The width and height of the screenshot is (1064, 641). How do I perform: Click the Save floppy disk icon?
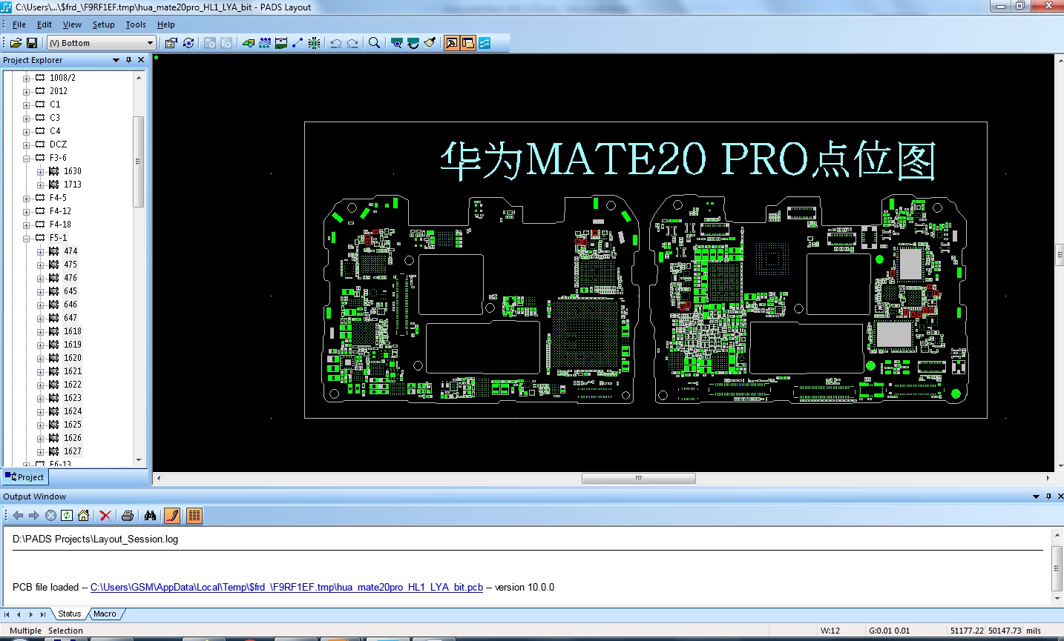(x=32, y=43)
